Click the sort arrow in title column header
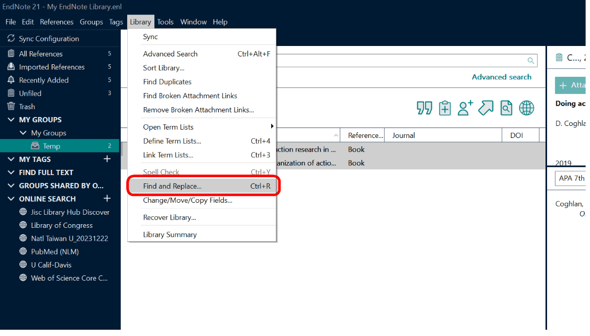The image size is (590, 336). click(336, 135)
